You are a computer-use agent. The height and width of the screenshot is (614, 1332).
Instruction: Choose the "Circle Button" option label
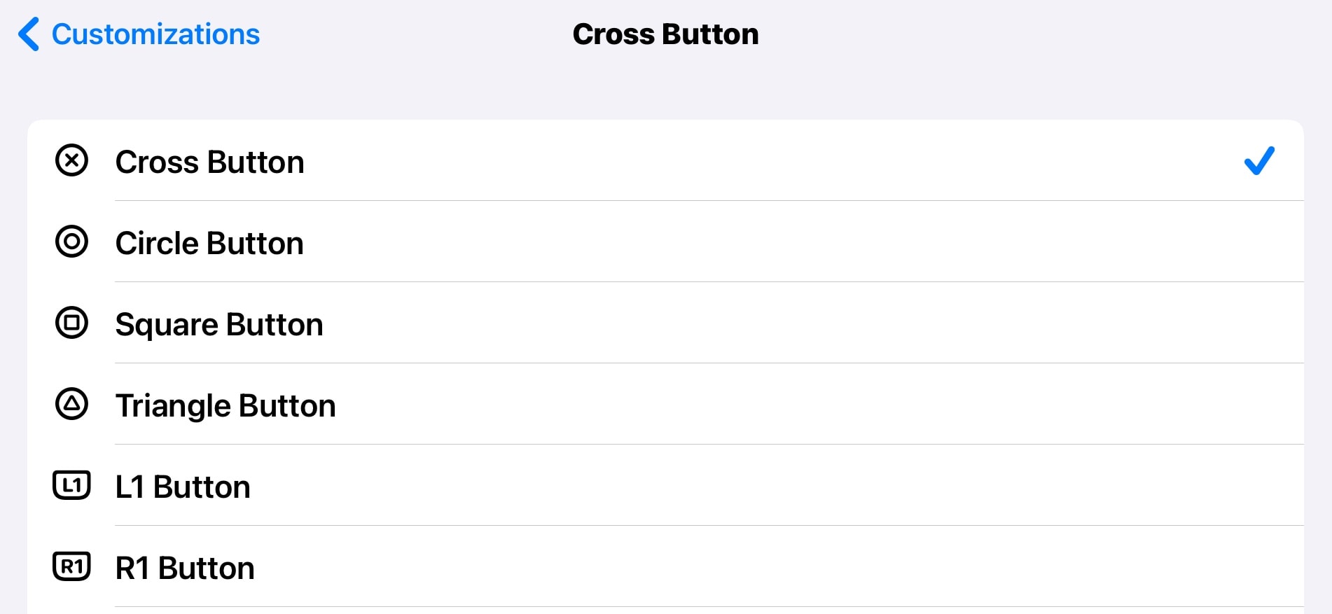tap(209, 244)
